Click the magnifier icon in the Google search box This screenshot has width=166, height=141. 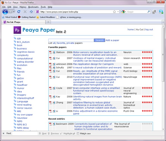[149, 12]
